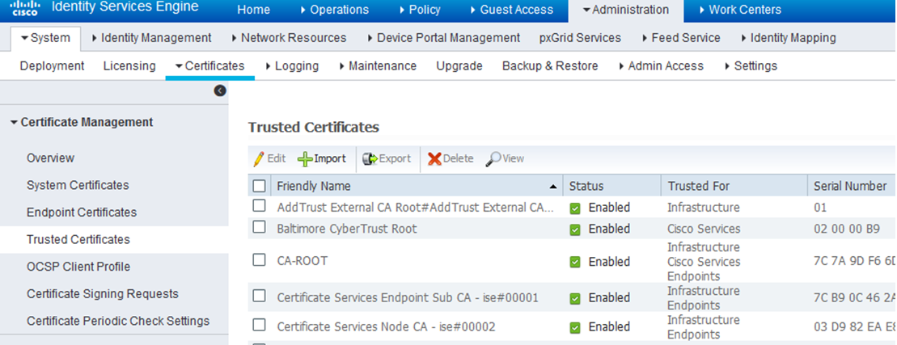This screenshot has width=897, height=345.
Task: Expand the Logging menu
Action: click(x=292, y=66)
